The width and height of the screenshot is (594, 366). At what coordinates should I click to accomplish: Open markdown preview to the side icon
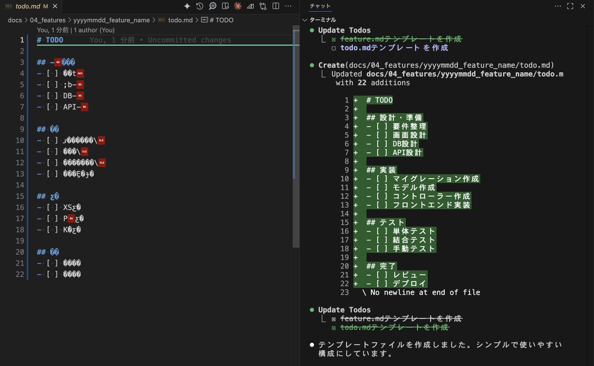click(x=225, y=6)
